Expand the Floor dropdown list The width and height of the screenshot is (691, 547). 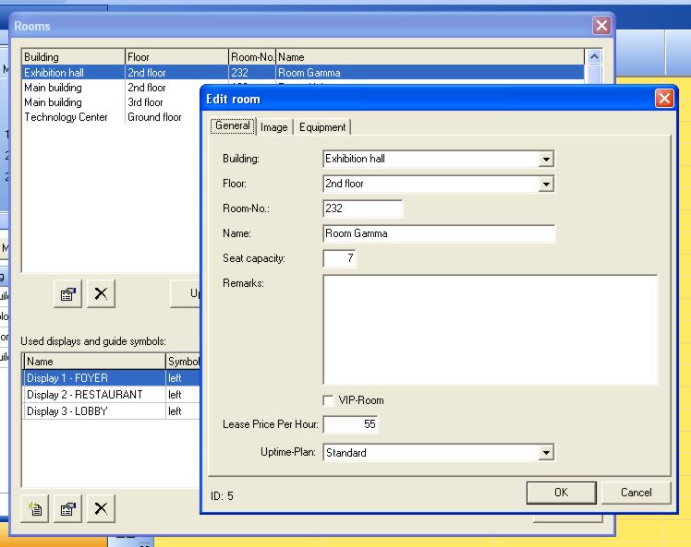pos(546,184)
